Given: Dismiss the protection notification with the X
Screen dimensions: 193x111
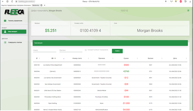Looking at the screenshot, I should 45,5.
